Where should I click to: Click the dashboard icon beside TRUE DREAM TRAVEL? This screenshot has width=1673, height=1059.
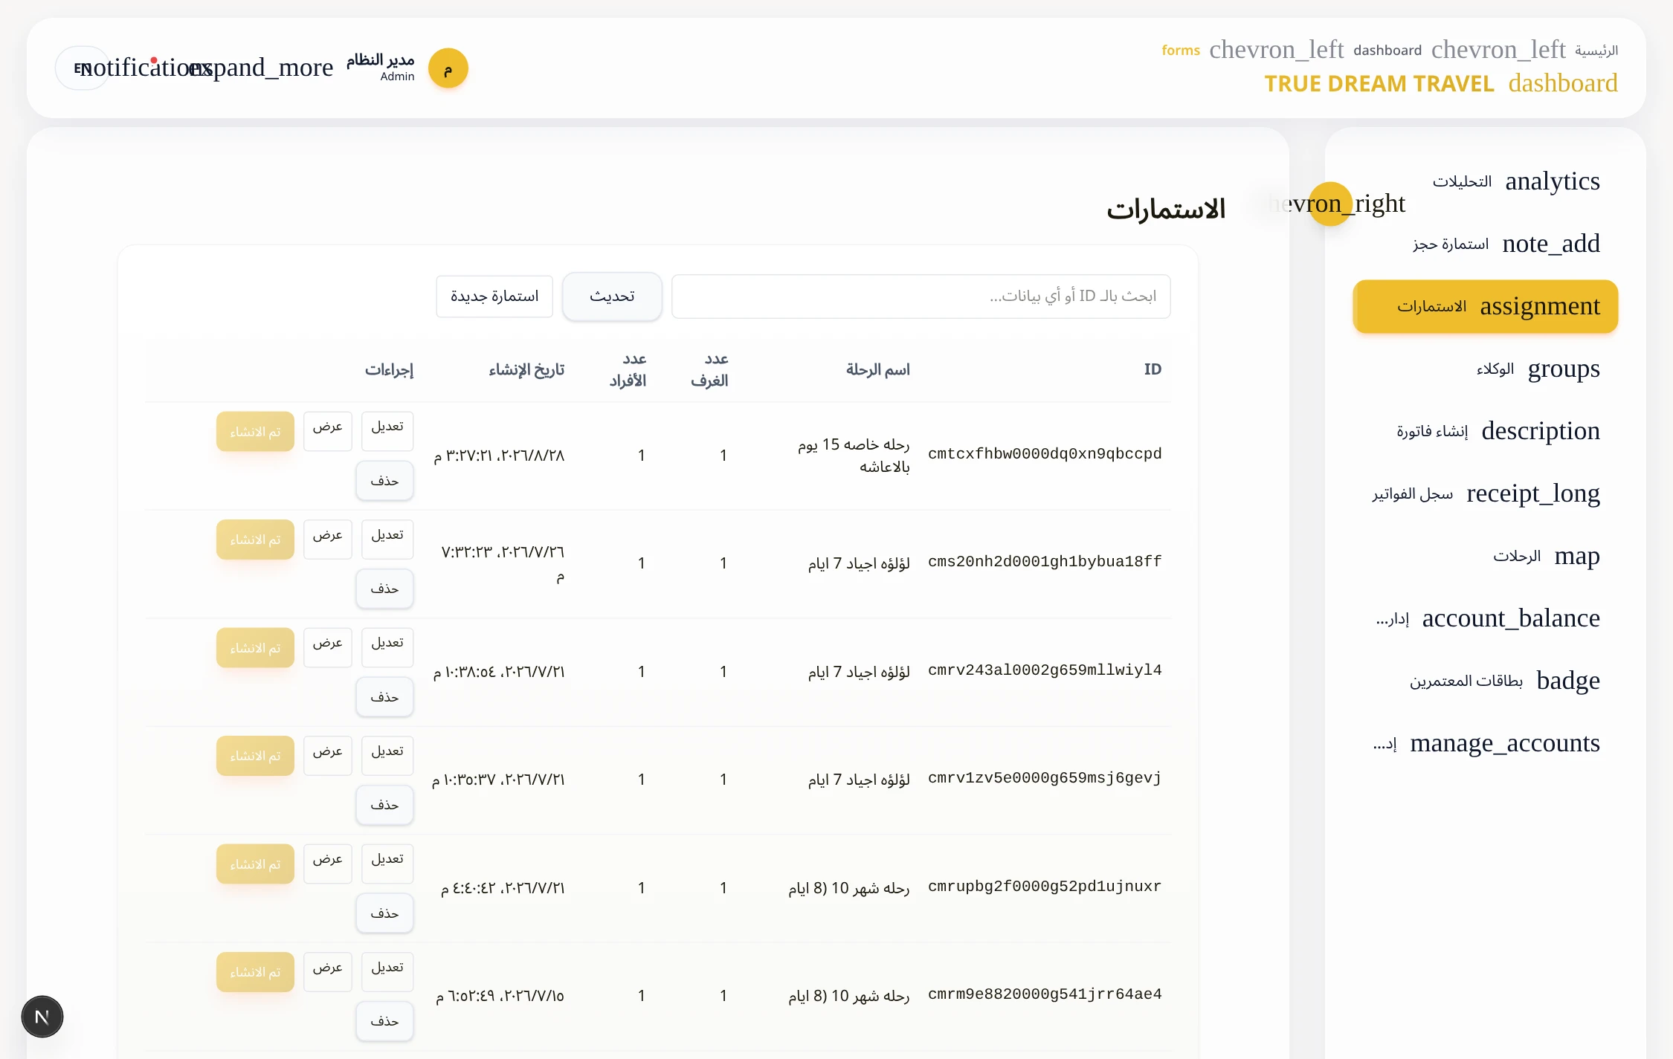pyautogui.click(x=1562, y=83)
